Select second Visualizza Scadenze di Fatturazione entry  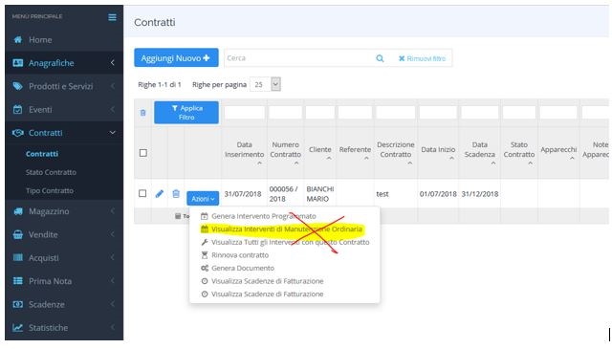point(267,294)
